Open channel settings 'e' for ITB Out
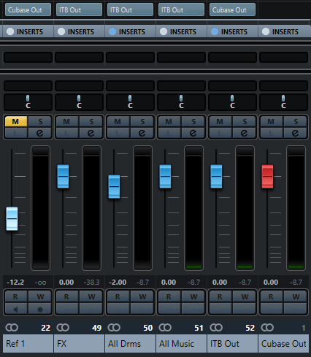This screenshot has height=357, width=311. pos(245,133)
